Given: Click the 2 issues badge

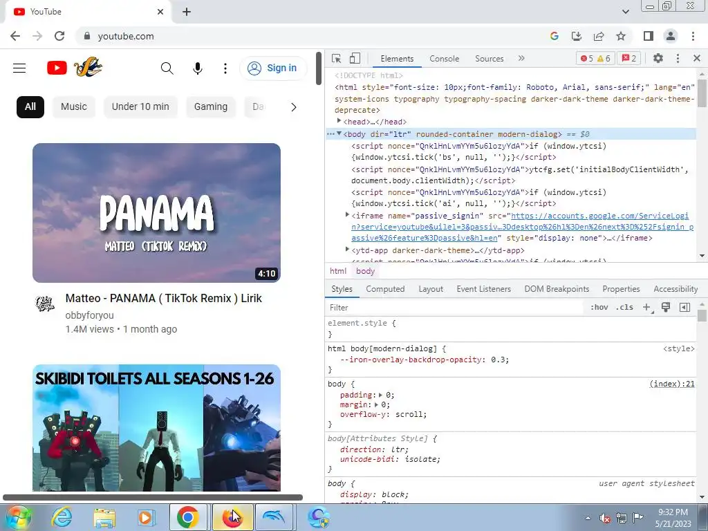Looking at the screenshot, I should tap(629, 59).
